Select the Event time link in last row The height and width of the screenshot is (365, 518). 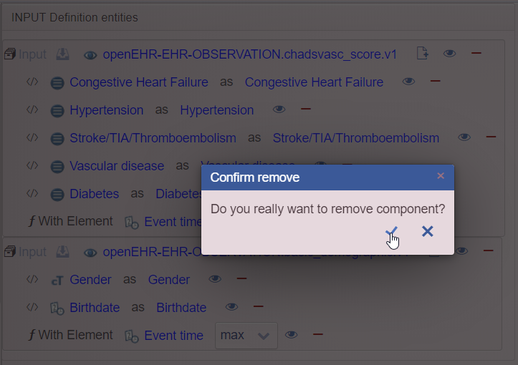coord(174,335)
